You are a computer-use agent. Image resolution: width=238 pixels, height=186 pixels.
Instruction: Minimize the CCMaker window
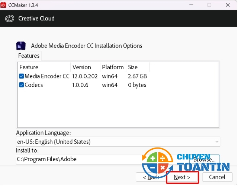tap(192, 5)
